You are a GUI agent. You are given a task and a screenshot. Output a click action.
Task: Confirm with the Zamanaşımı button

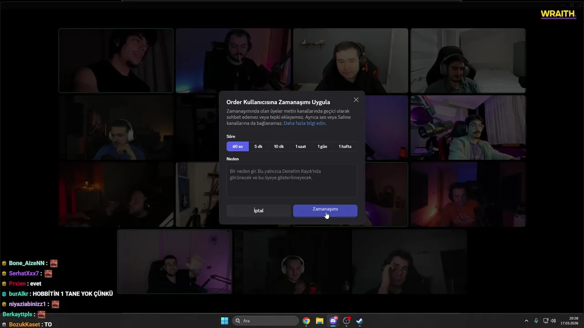[325, 210]
